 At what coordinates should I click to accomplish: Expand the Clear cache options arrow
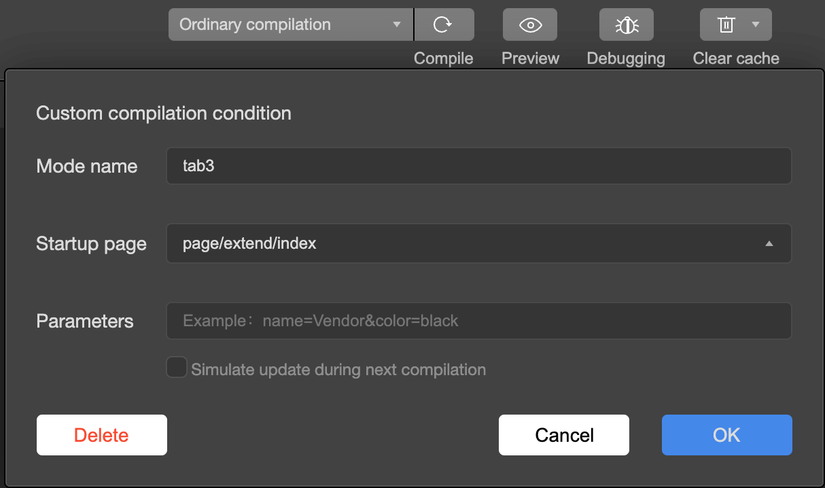point(756,25)
